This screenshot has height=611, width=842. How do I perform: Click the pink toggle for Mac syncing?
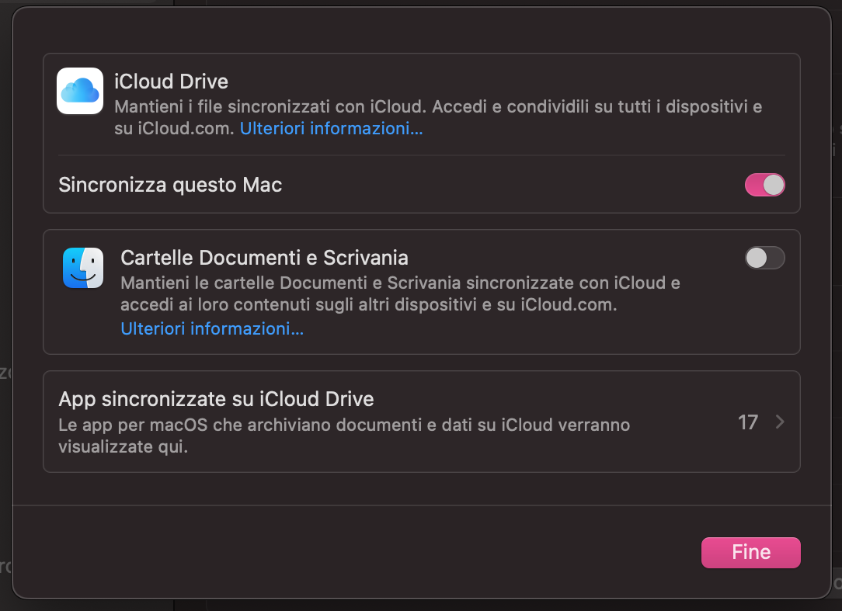pos(764,185)
